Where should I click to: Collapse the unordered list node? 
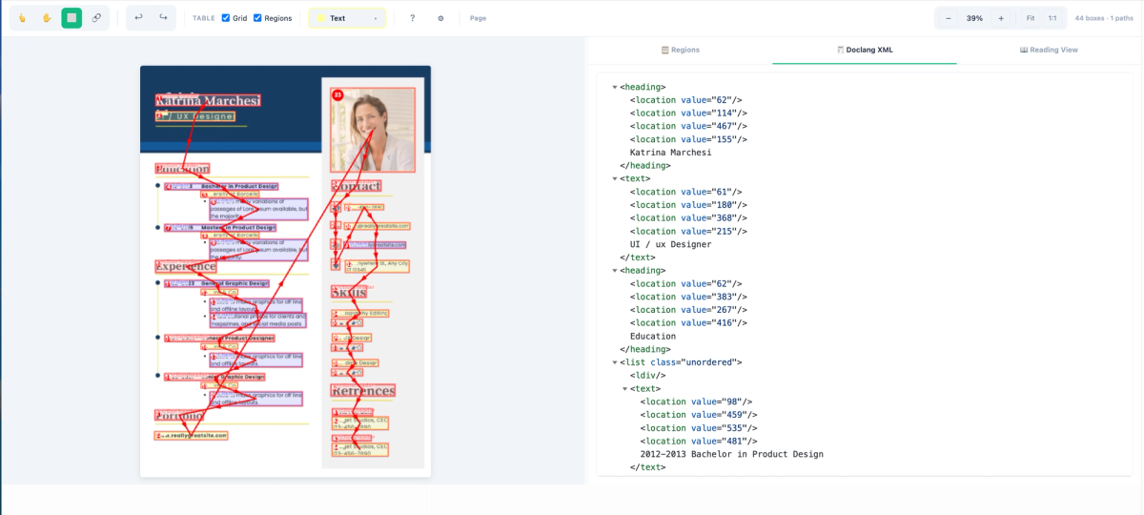[x=615, y=362]
